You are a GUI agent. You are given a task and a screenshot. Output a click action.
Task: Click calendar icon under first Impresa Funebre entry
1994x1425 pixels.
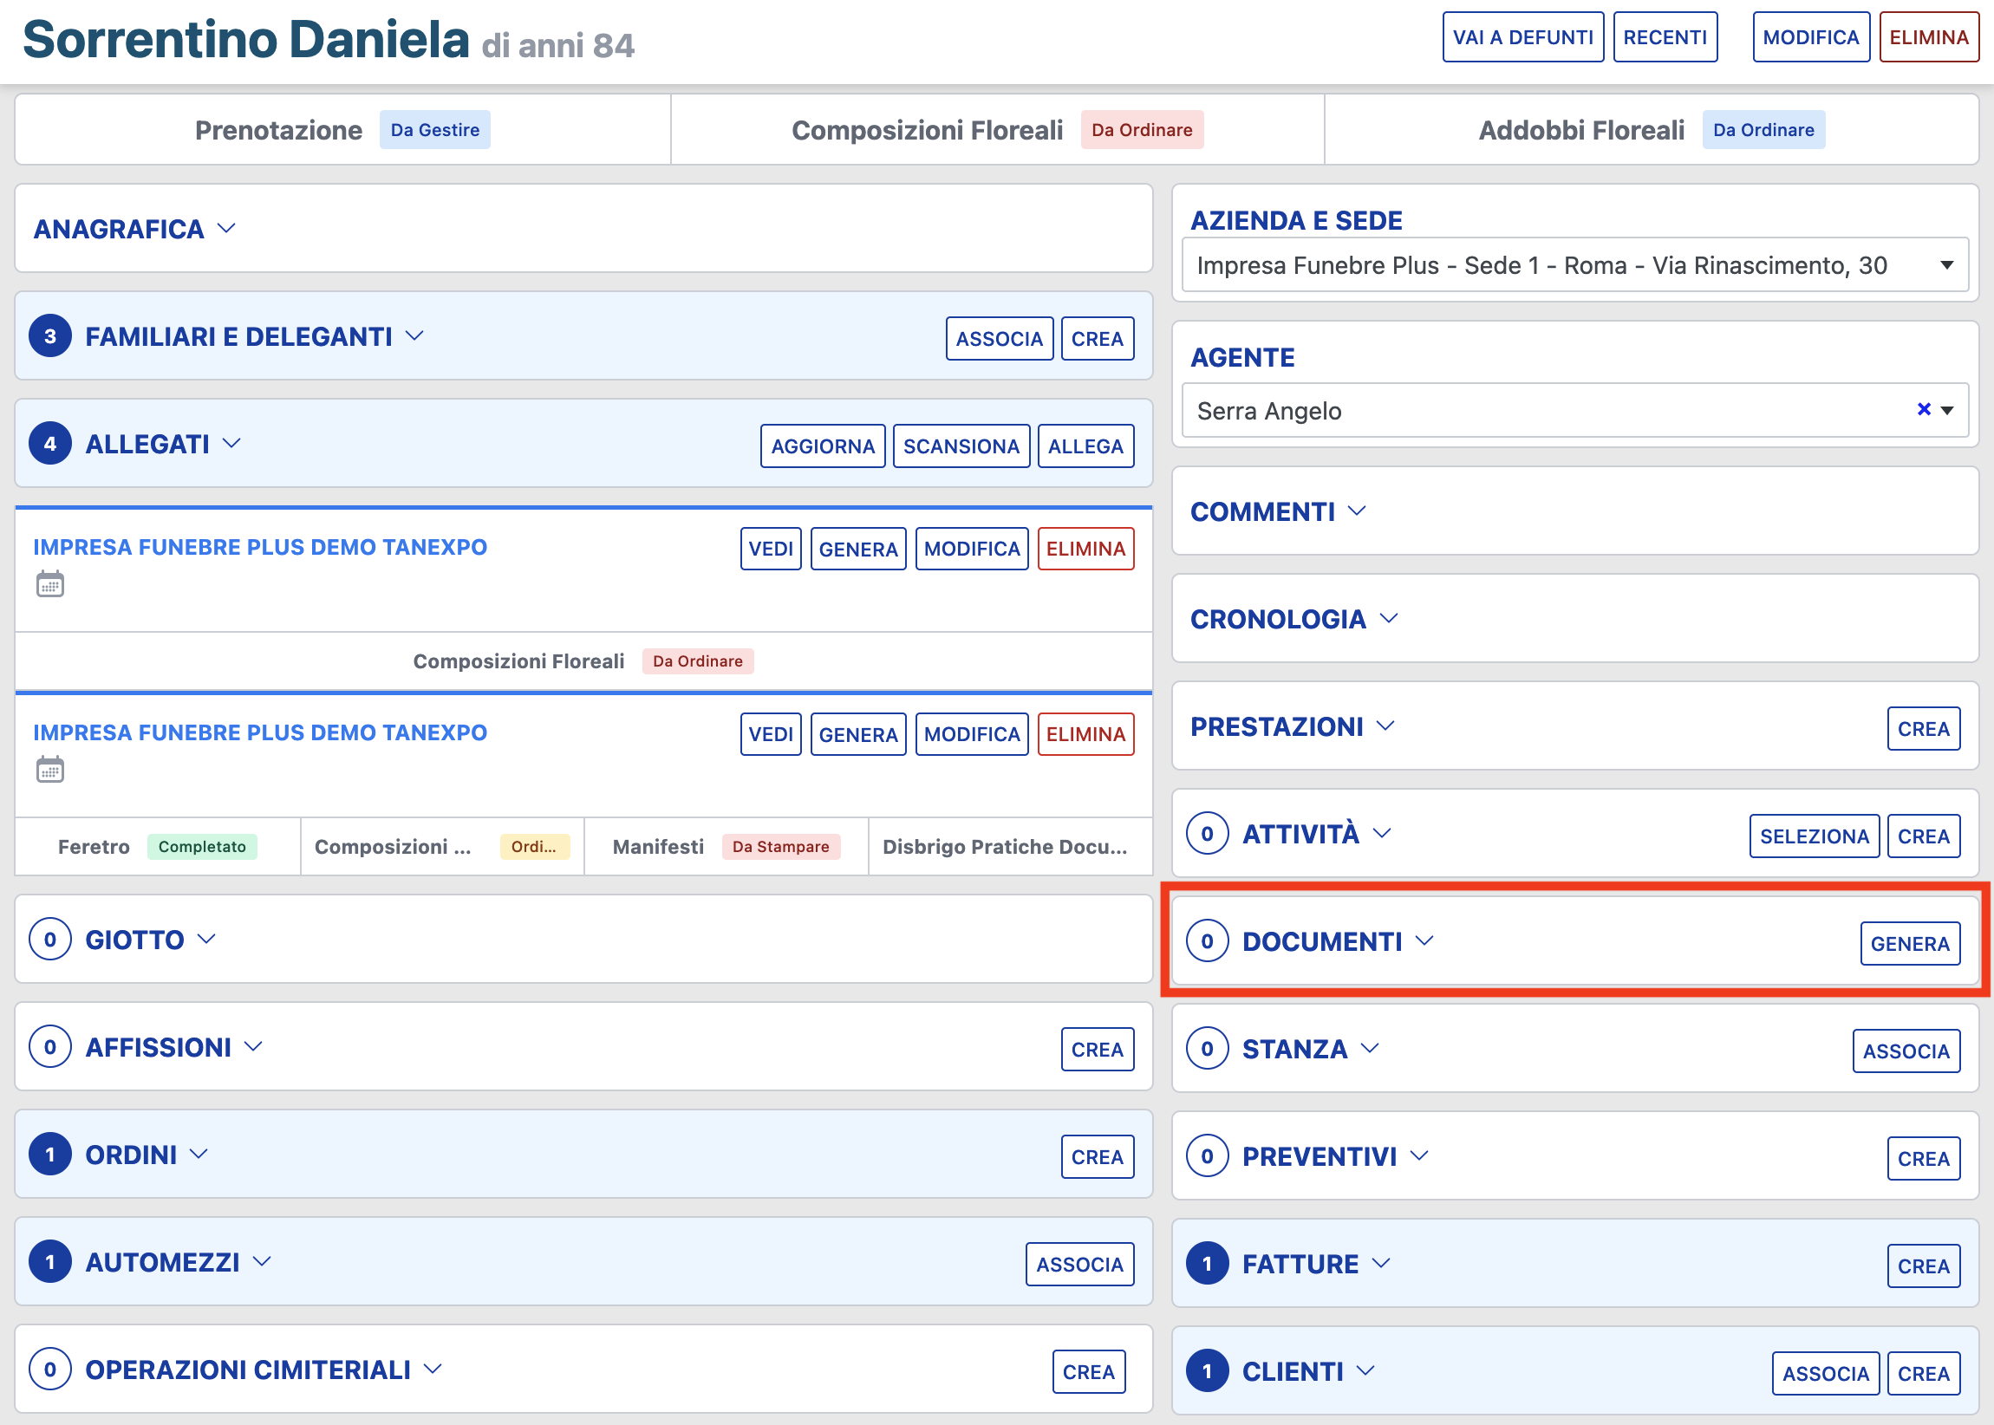(50, 583)
